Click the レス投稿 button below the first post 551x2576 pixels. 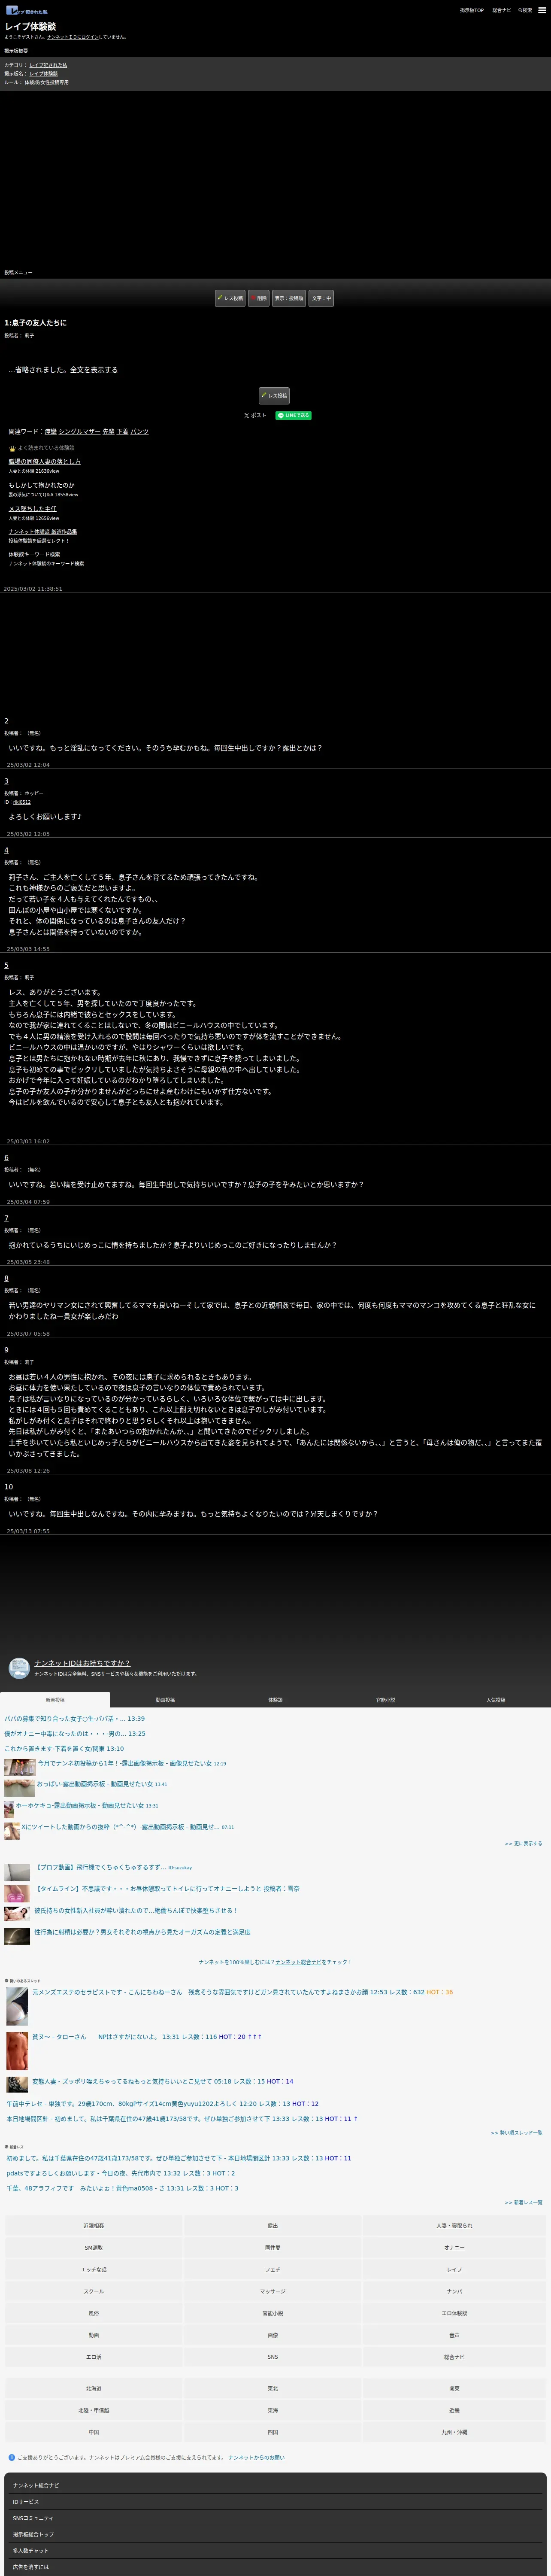(274, 396)
